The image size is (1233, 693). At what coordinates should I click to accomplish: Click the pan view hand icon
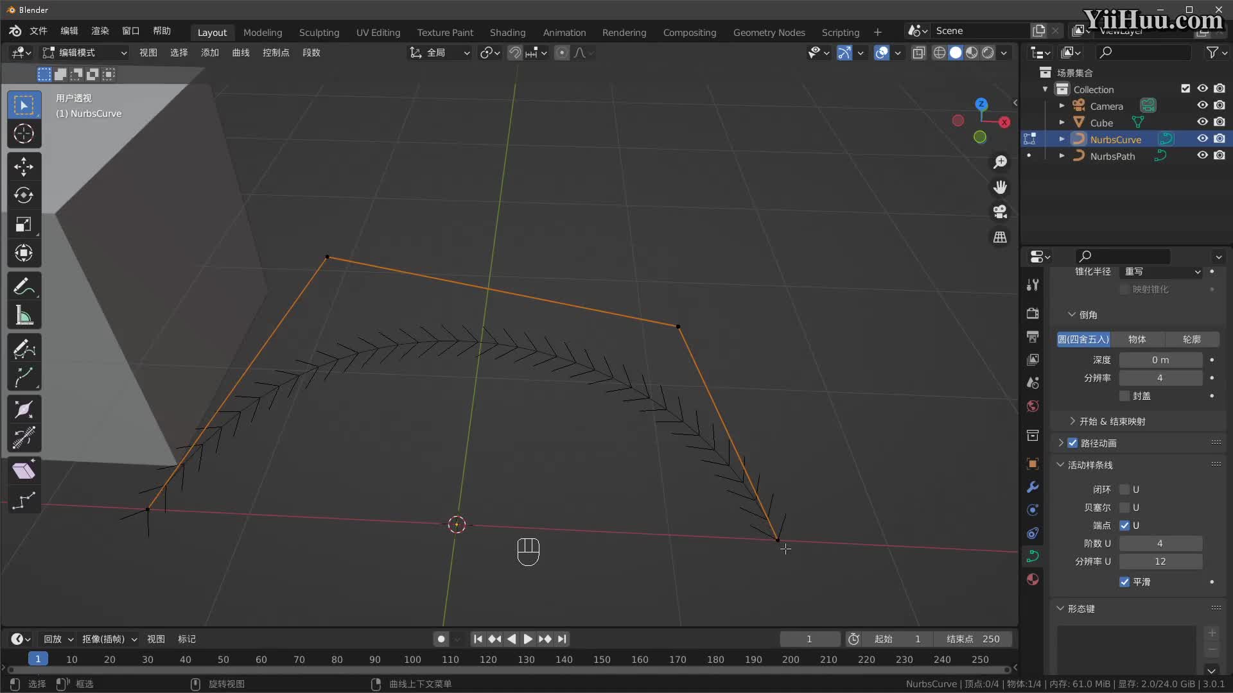1000,187
